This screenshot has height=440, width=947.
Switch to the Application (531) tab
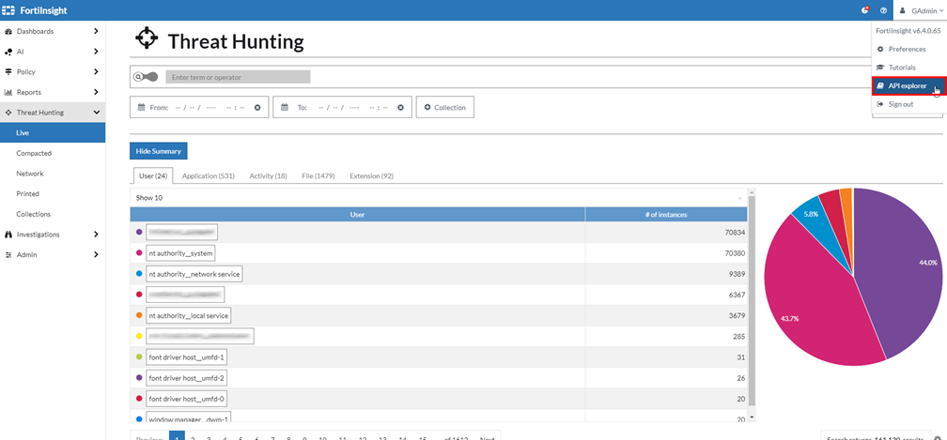point(208,176)
